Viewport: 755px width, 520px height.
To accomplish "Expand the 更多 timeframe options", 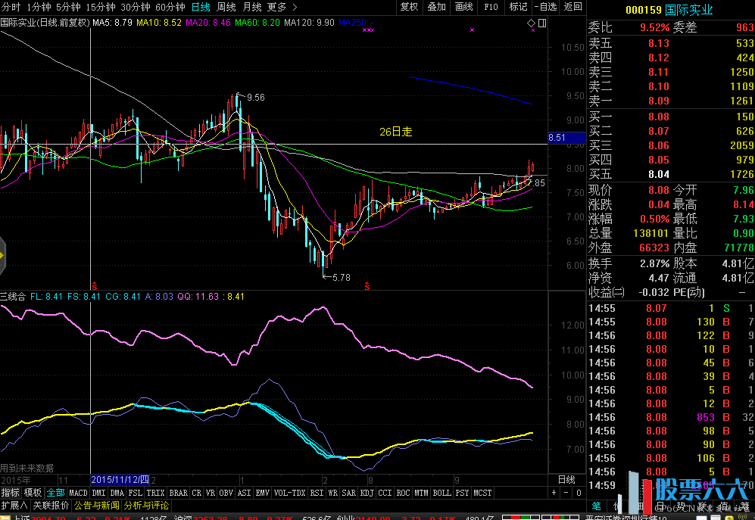I will (x=276, y=7).
